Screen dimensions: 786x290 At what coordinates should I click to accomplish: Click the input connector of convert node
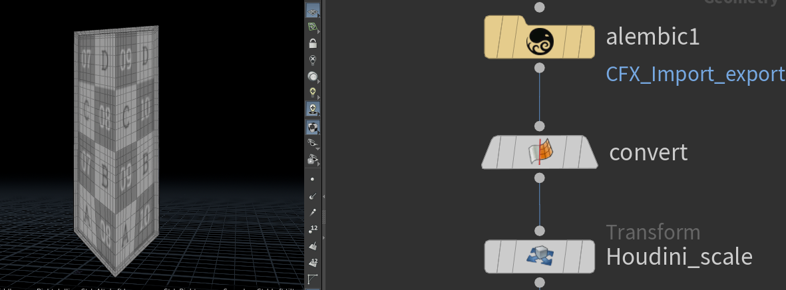(x=540, y=126)
